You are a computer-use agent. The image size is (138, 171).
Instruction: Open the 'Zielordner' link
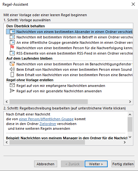tap(48, 124)
